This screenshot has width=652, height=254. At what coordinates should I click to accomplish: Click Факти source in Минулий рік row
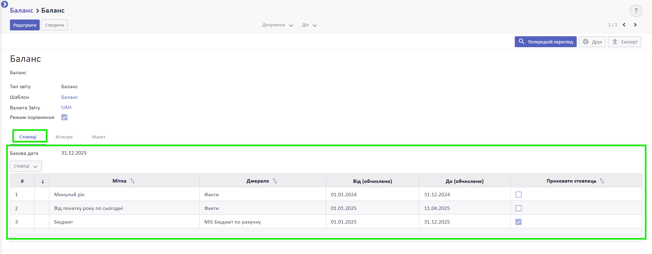click(263, 195)
